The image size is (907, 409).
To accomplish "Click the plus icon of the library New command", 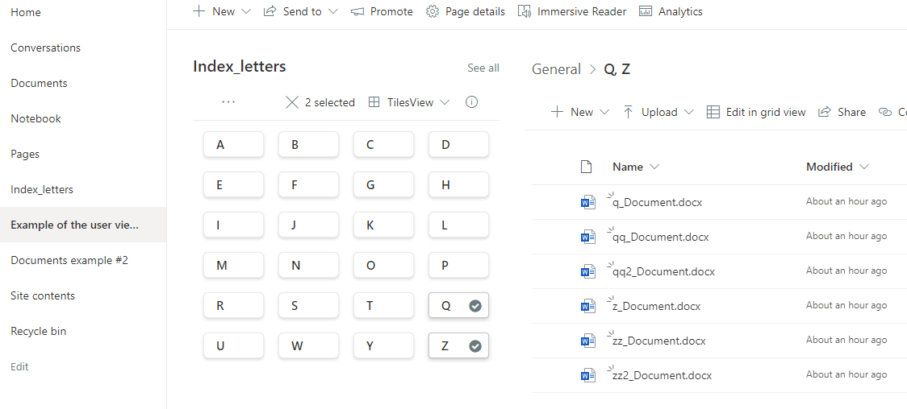I will click(557, 112).
